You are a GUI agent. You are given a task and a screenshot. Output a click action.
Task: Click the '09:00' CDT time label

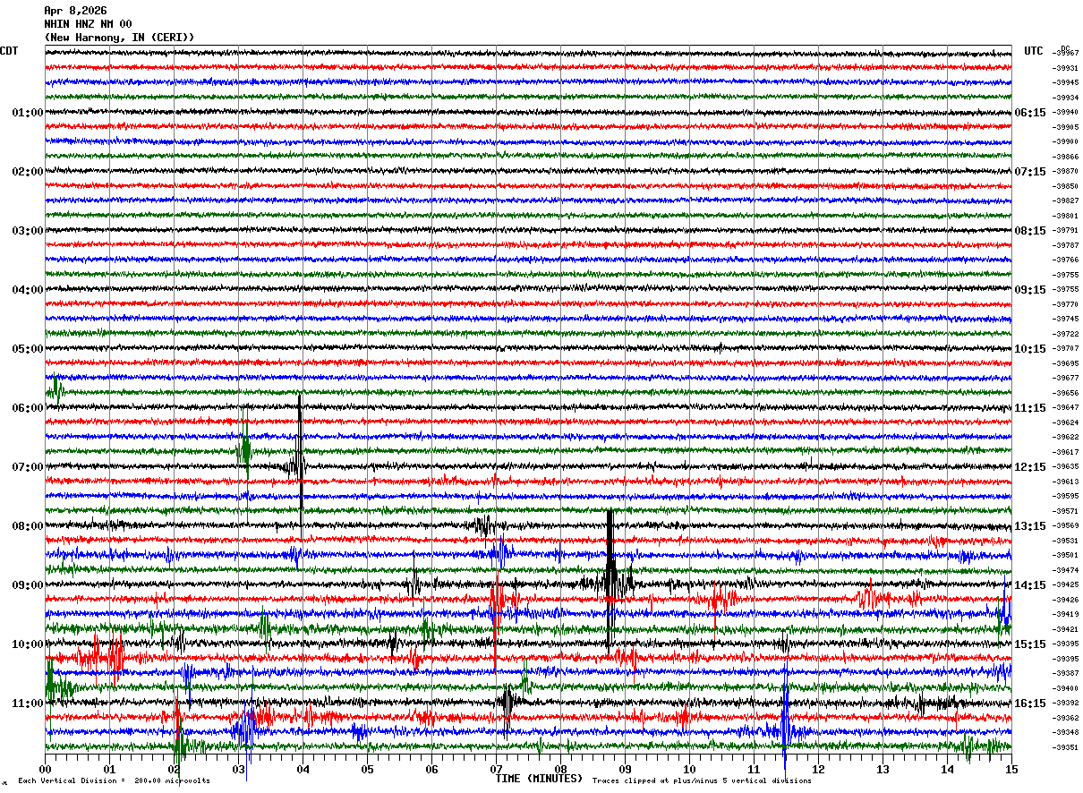point(28,585)
